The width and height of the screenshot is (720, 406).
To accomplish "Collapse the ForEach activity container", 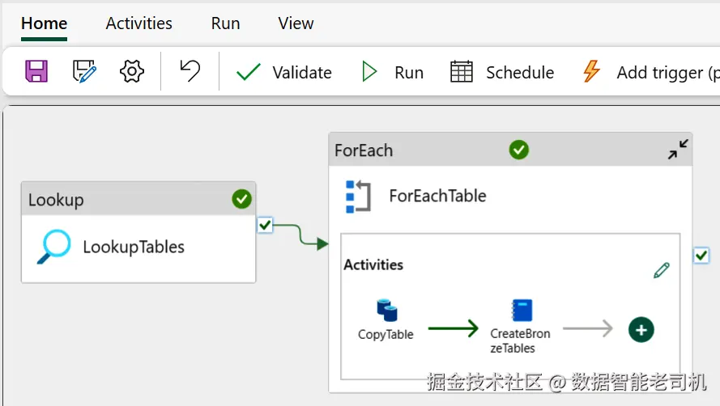I will tap(677, 150).
